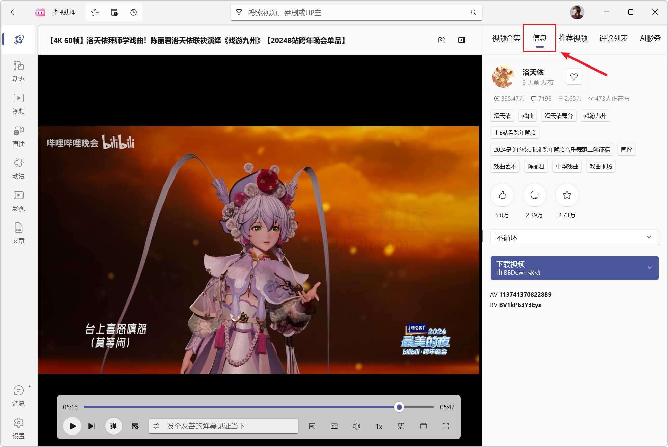Favorite the video with star icon
The height and width of the screenshot is (447, 668).
567,195
